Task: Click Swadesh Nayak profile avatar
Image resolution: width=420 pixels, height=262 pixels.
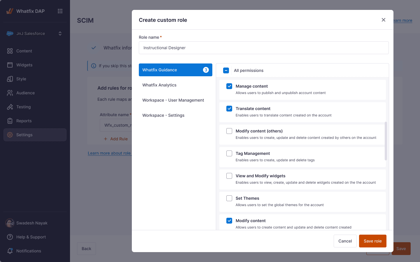Action: point(10,223)
